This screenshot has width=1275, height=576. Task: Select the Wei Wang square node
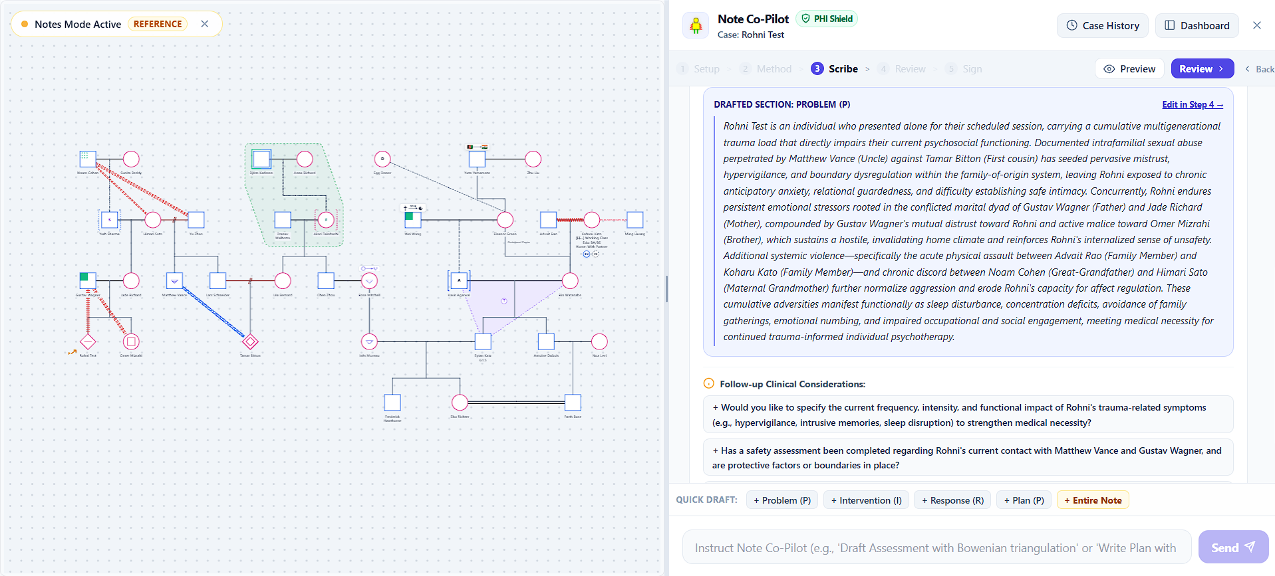(412, 219)
